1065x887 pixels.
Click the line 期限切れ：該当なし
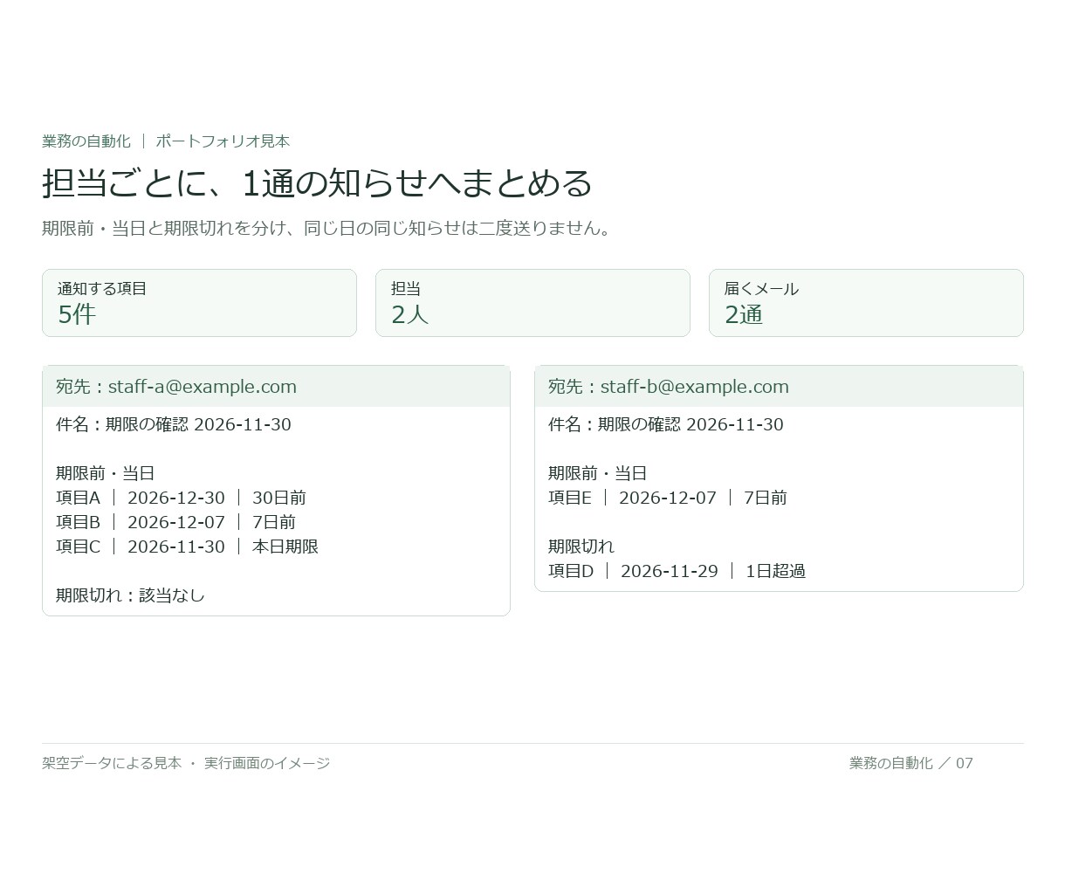point(130,595)
